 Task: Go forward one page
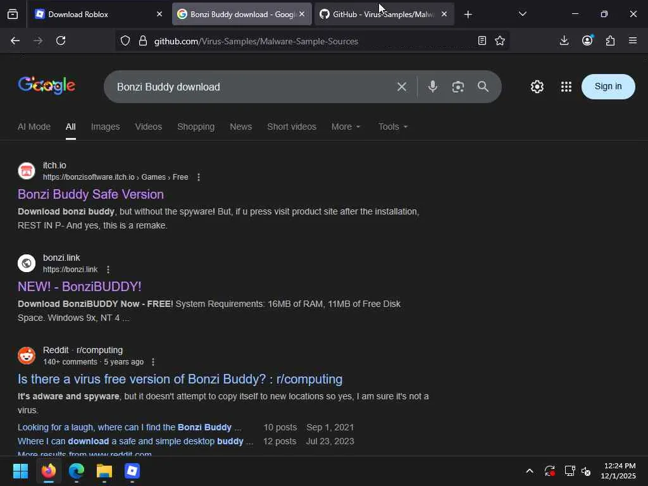coord(37,40)
